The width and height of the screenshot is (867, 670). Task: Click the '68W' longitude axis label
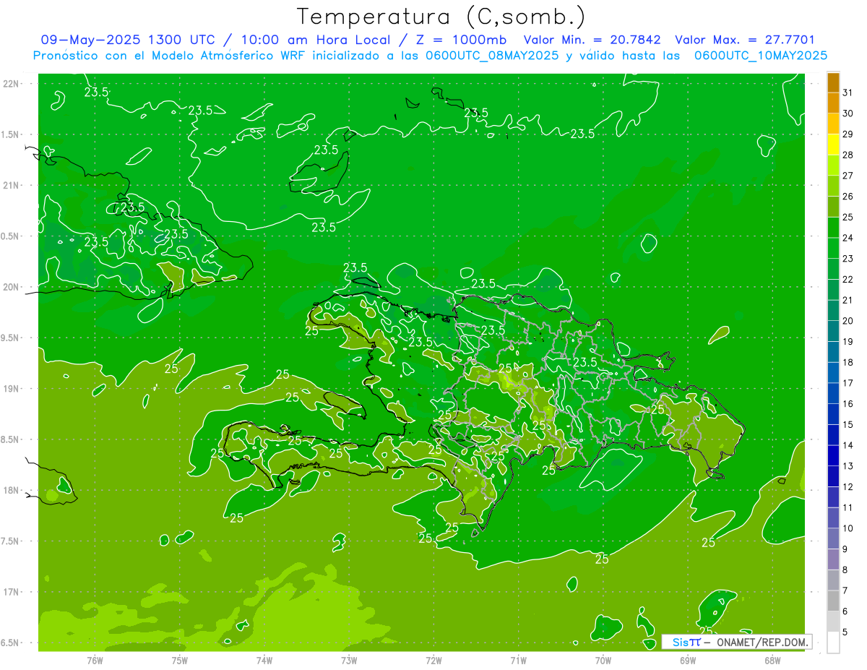pos(772,661)
